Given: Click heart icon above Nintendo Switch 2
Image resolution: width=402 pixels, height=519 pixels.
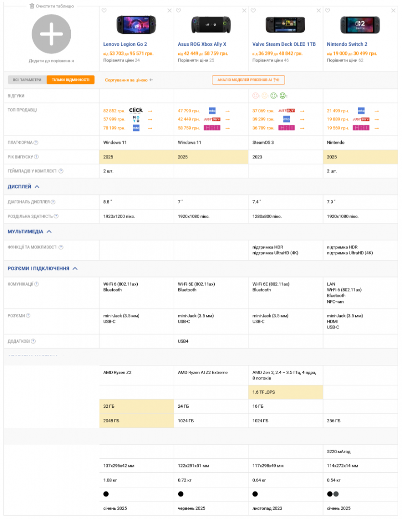Looking at the screenshot, I should pyautogui.click(x=327, y=11).
